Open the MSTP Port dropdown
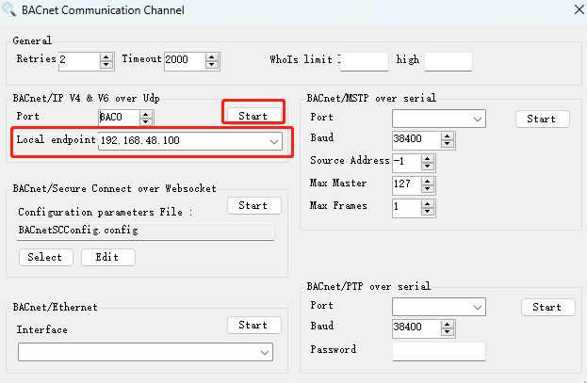 pos(478,119)
